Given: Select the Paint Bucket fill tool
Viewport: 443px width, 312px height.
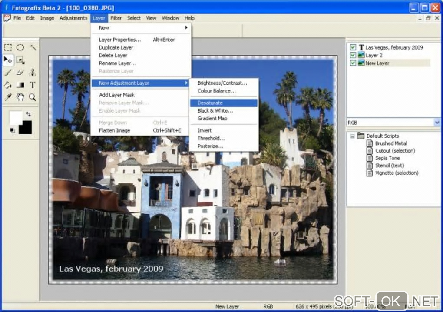Looking at the screenshot, I should pyautogui.click(x=8, y=85).
